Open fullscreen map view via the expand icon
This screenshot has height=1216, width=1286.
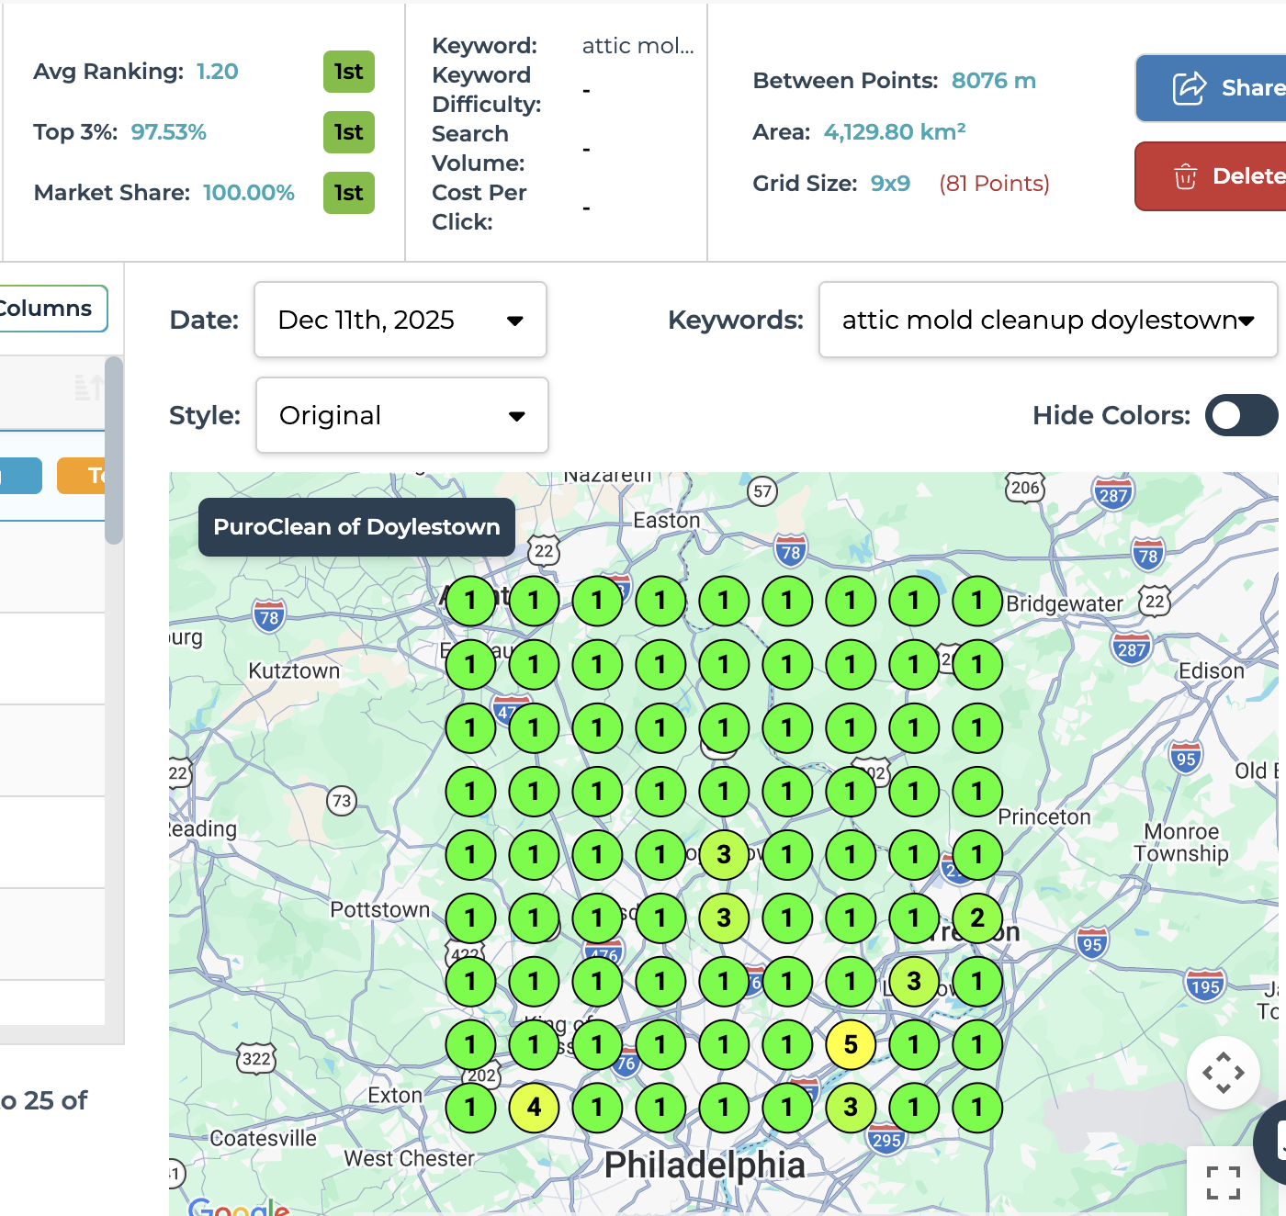point(1223,1182)
